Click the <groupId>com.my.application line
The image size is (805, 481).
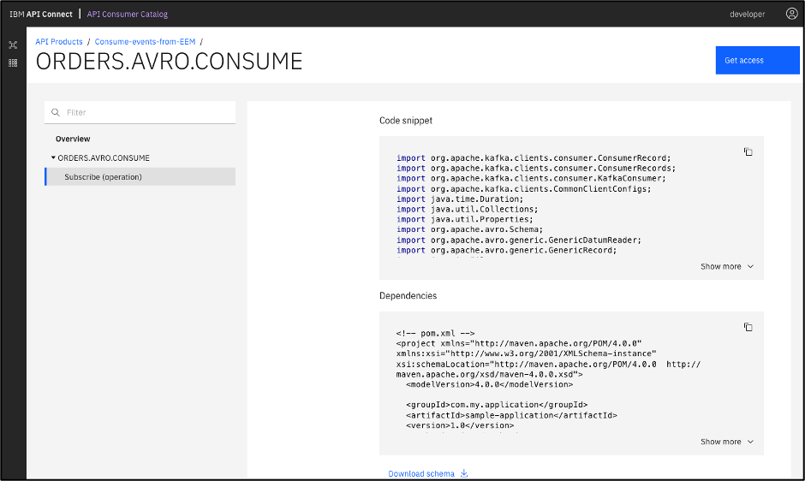point(497,405)
